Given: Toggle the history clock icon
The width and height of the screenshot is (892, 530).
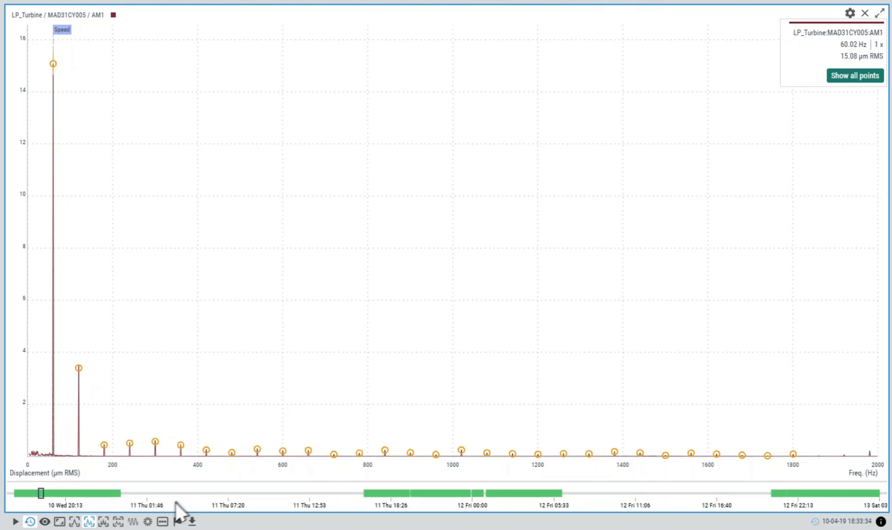Looking at the screenshot, I should click(x=30, y=522).
